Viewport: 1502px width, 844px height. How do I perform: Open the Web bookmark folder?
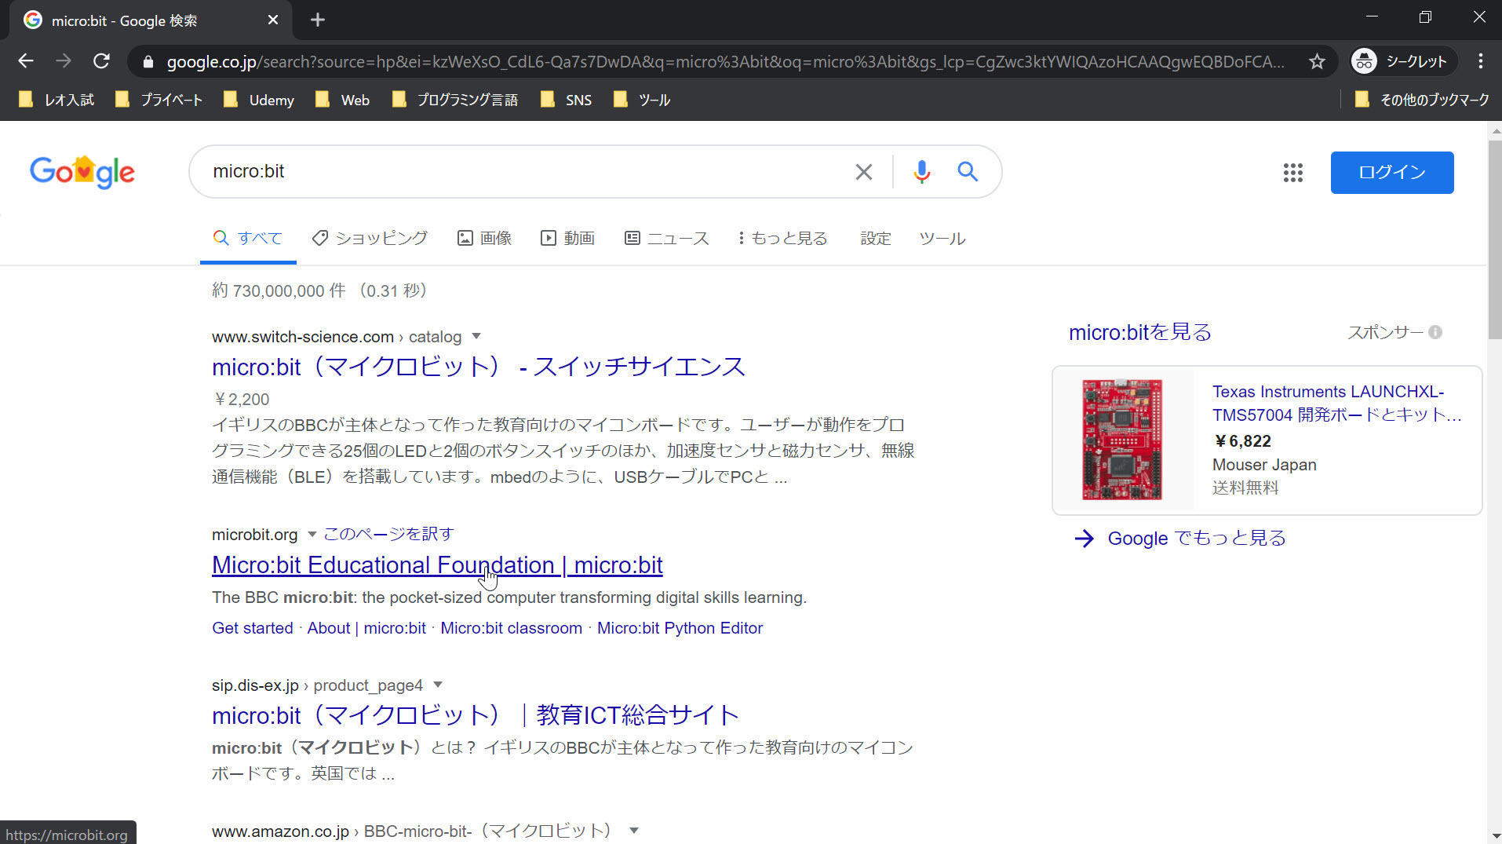point(342,100)
